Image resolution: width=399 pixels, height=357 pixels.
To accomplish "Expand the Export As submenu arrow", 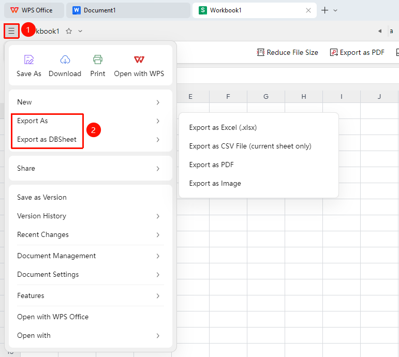I will pyautogui.click(x=158, y=121).
